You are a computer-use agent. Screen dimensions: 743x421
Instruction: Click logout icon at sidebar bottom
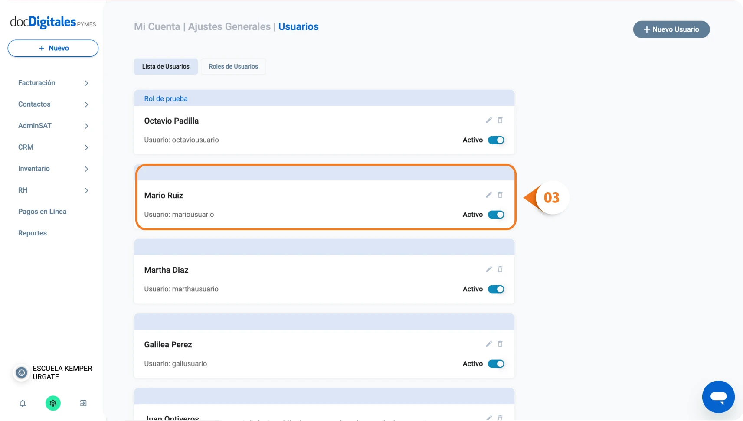pos(83,403)
